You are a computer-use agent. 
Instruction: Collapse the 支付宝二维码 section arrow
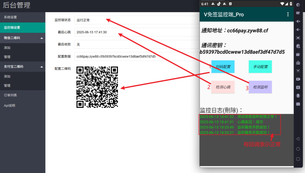[41, 67]
